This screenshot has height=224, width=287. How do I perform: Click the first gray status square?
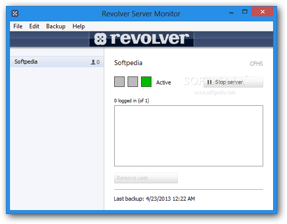tap(119, 81)
